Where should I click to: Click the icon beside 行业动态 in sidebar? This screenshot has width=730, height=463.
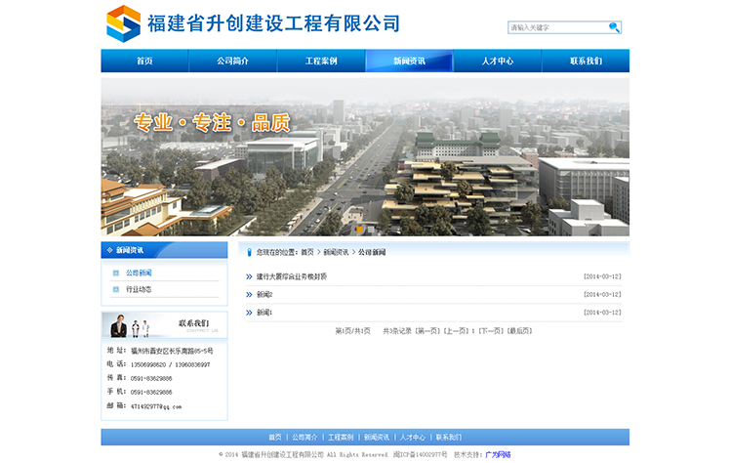pos(116,289)
